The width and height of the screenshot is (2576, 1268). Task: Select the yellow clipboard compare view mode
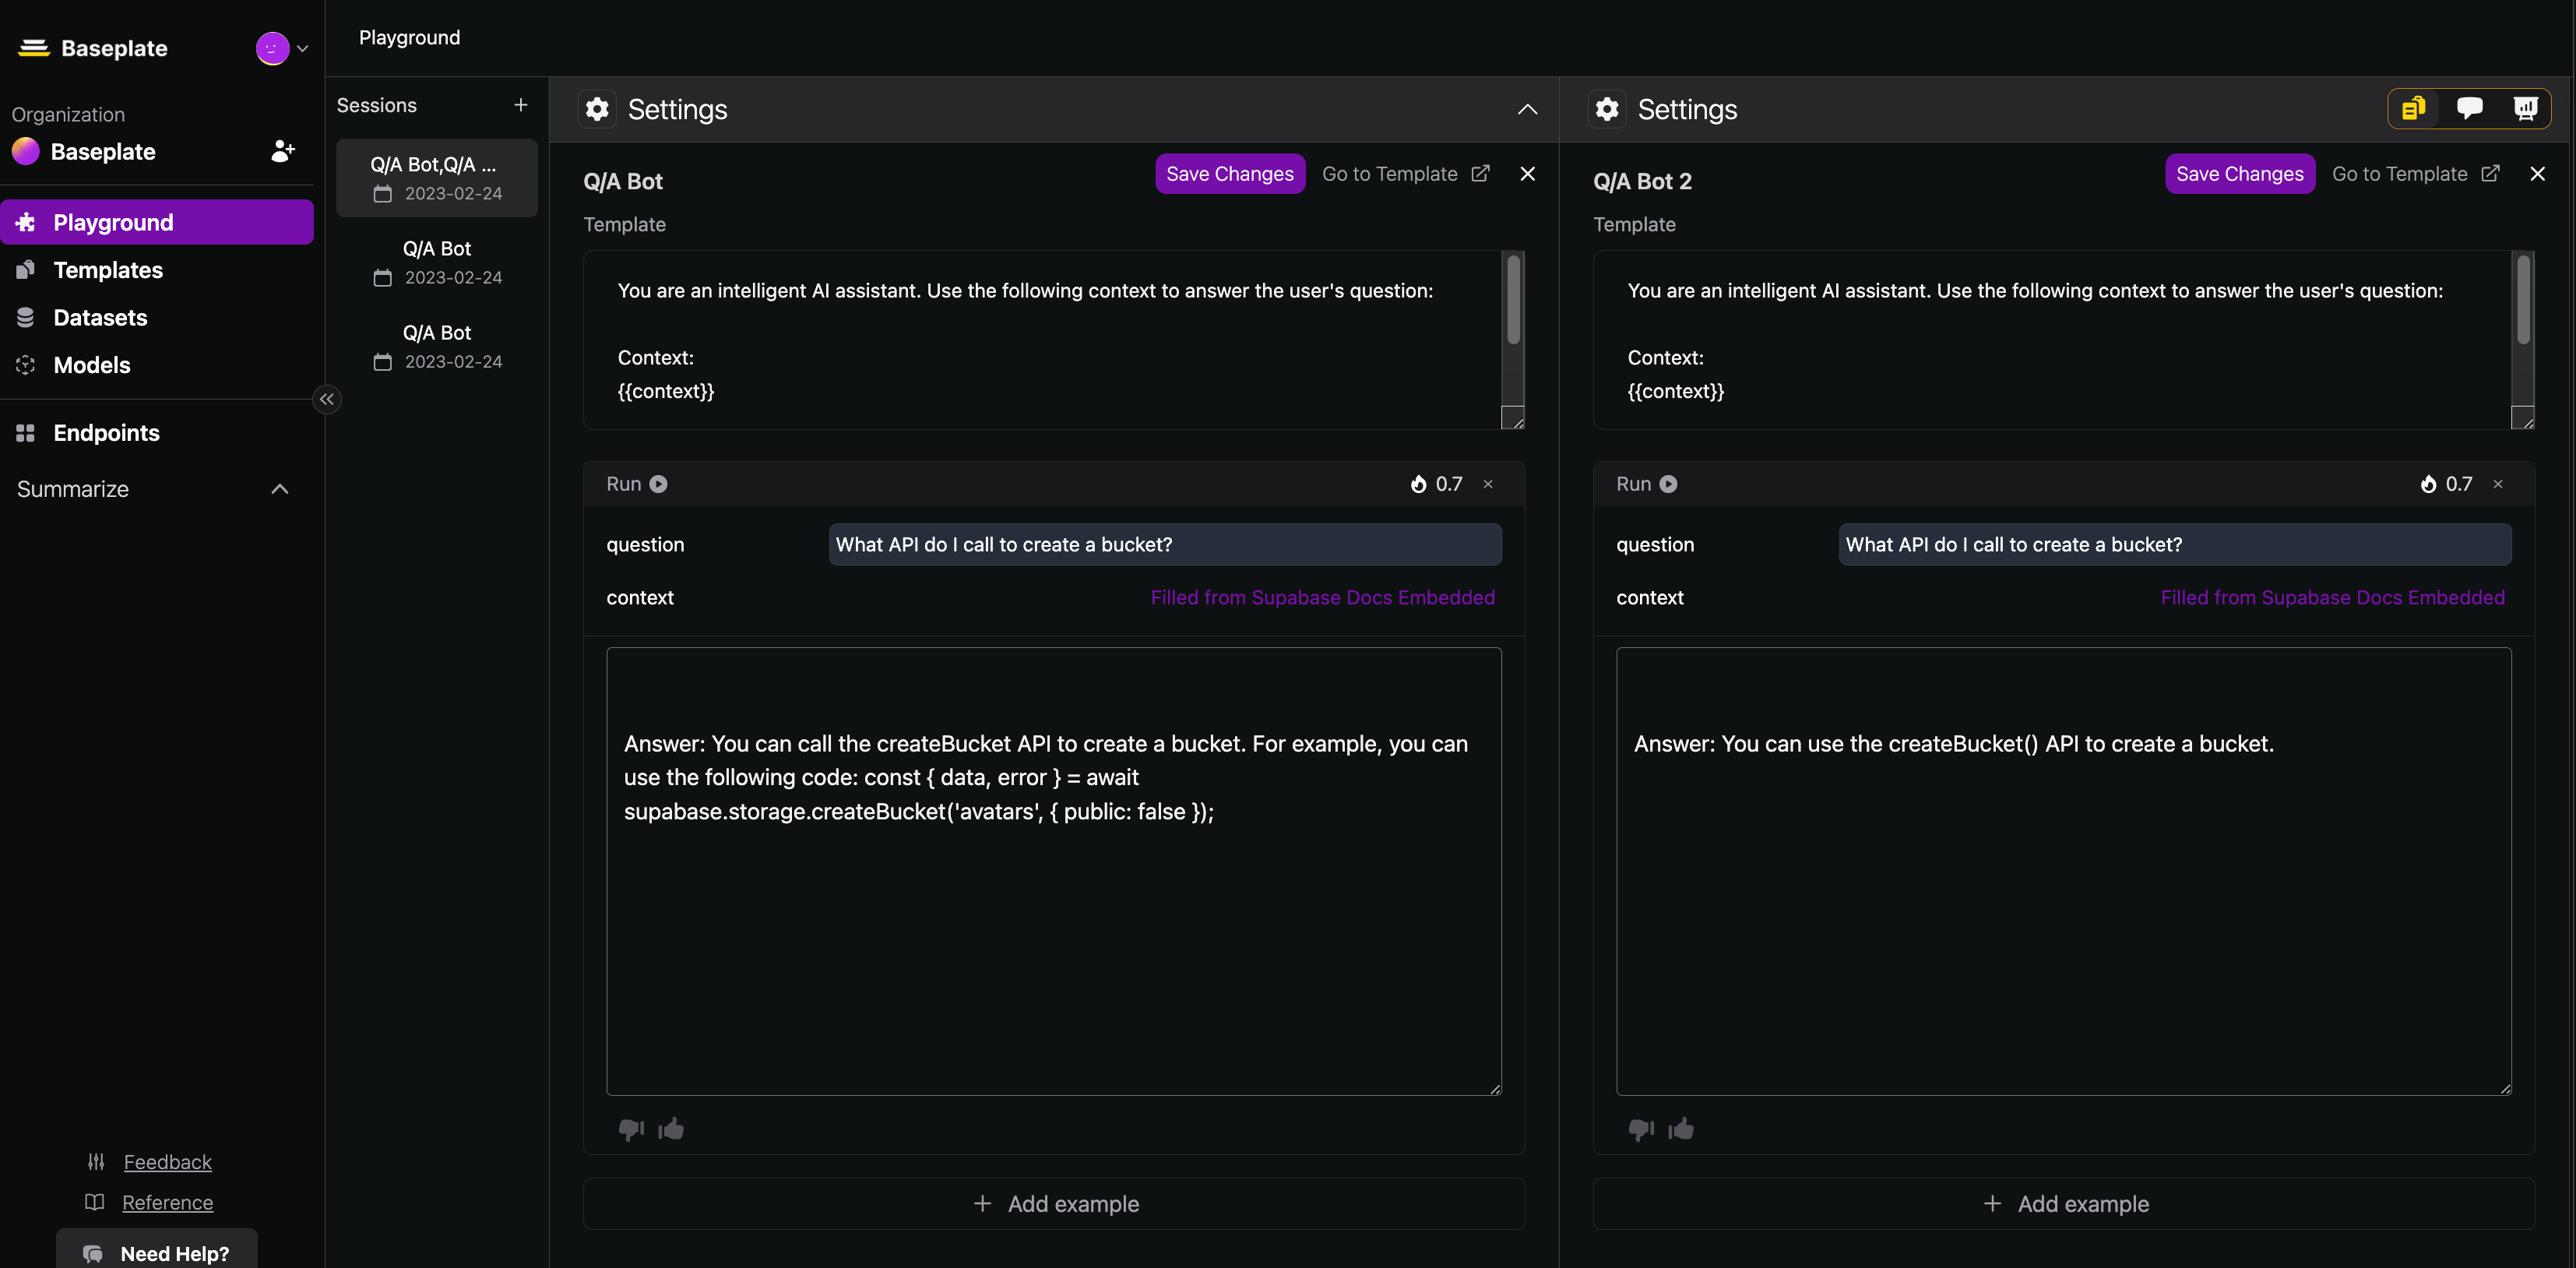tap(2413, 108)
